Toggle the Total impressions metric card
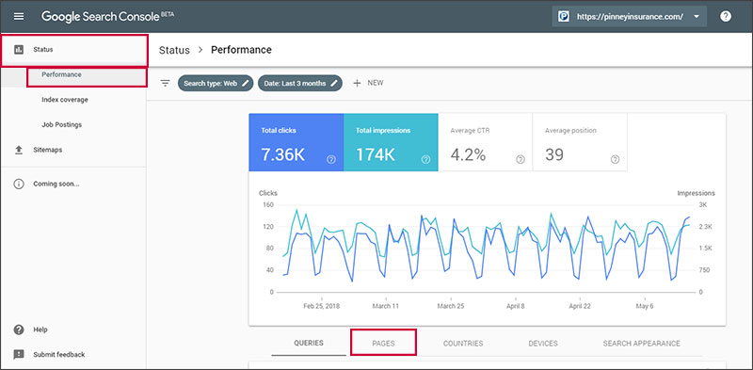Viewport: 753px width, 370px height. (x=391, y=142)
